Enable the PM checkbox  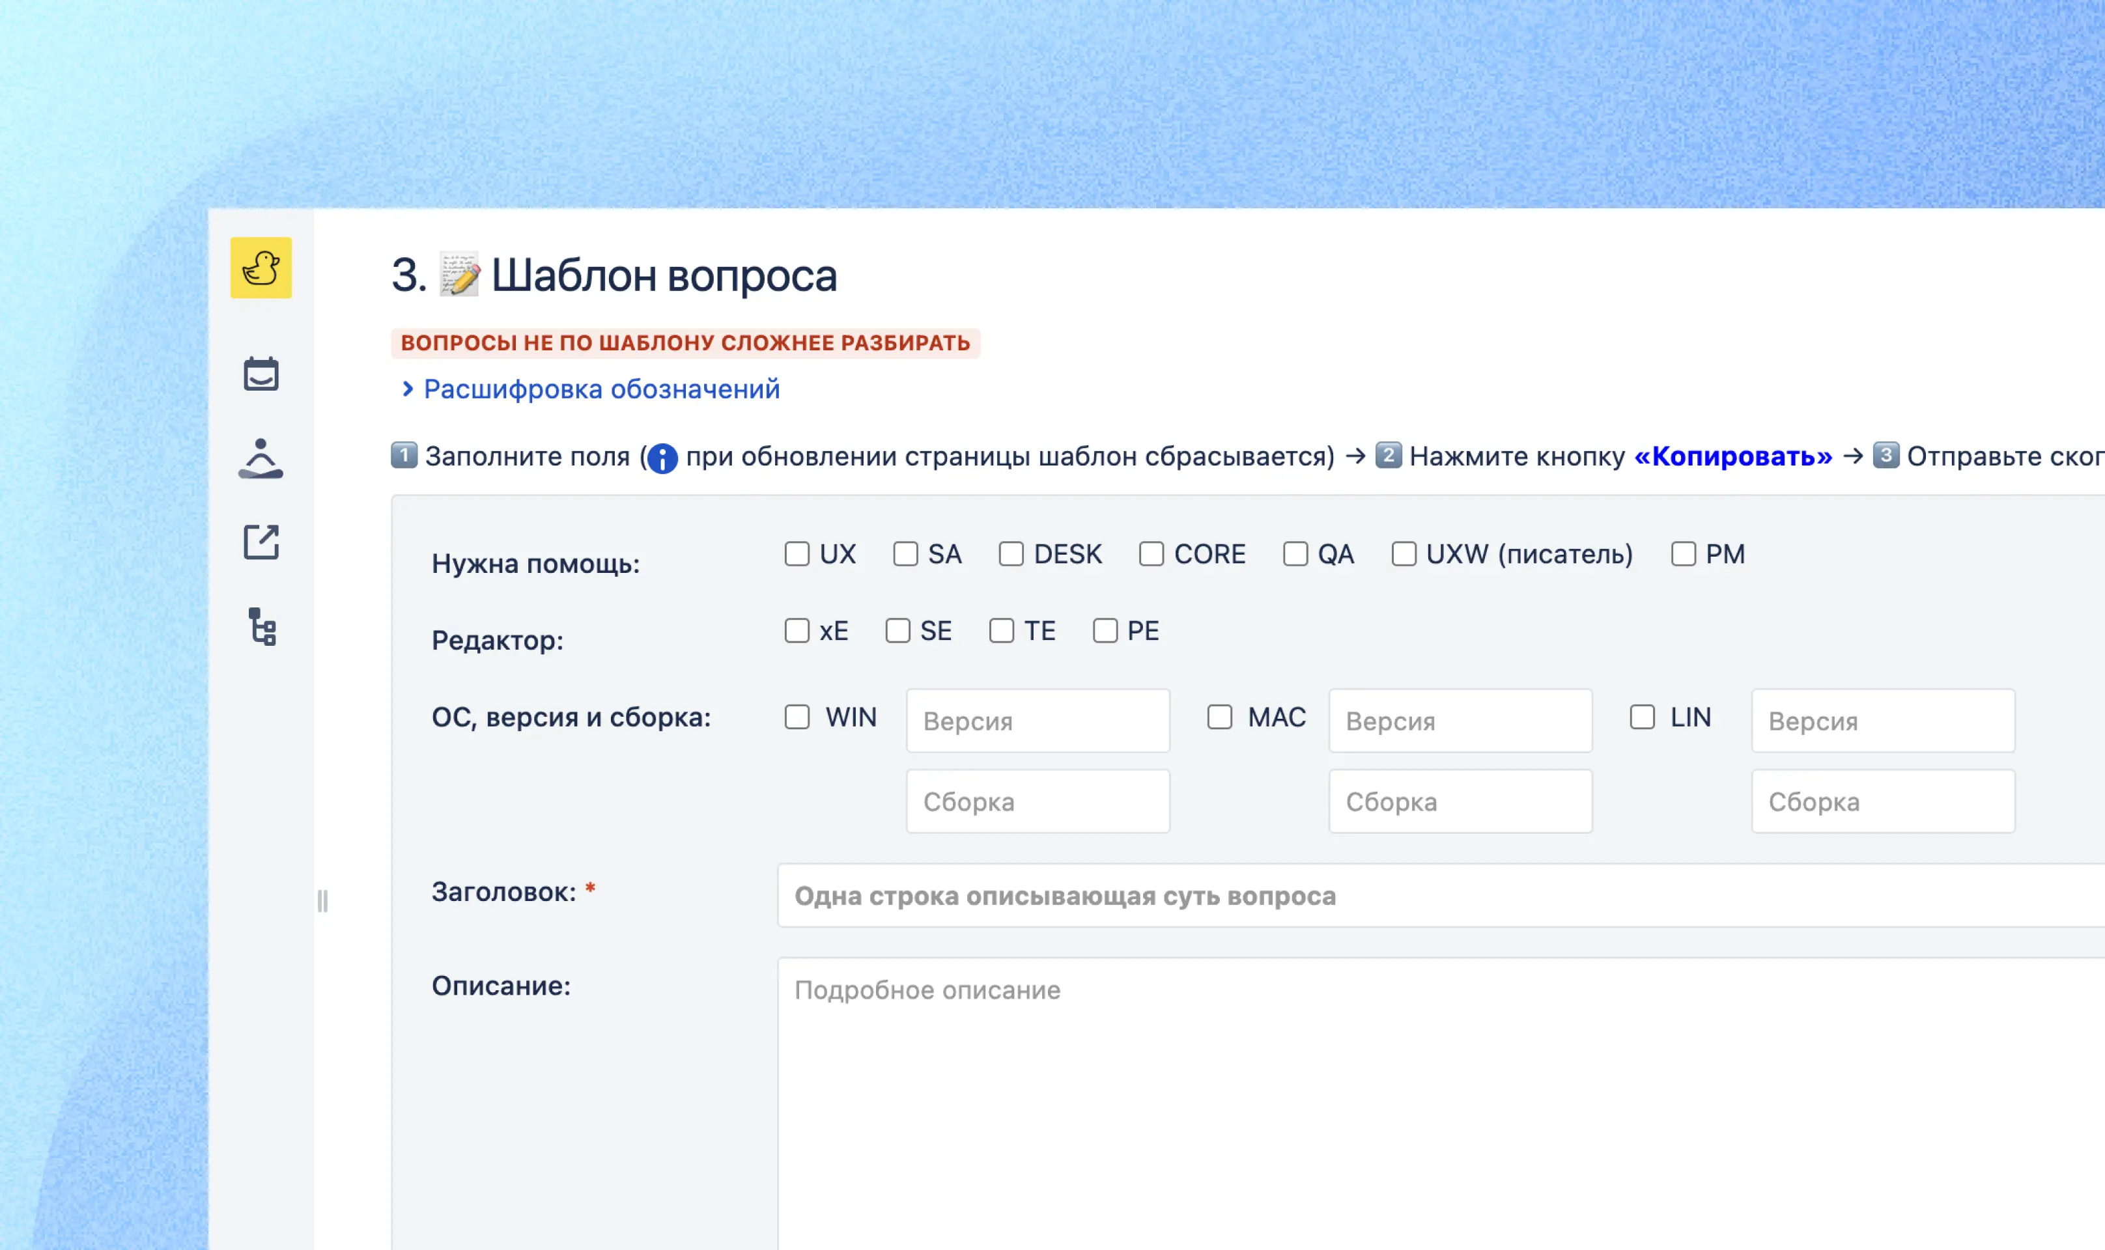pyautogui.click(x=1684, y=554)
